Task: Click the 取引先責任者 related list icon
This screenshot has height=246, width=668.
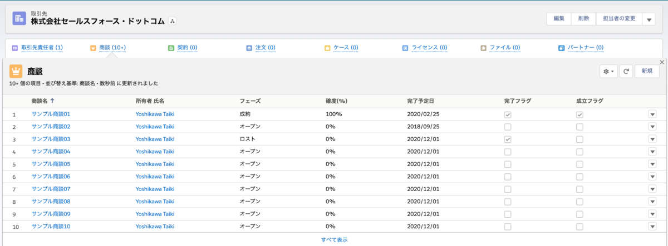Action: 15,48
